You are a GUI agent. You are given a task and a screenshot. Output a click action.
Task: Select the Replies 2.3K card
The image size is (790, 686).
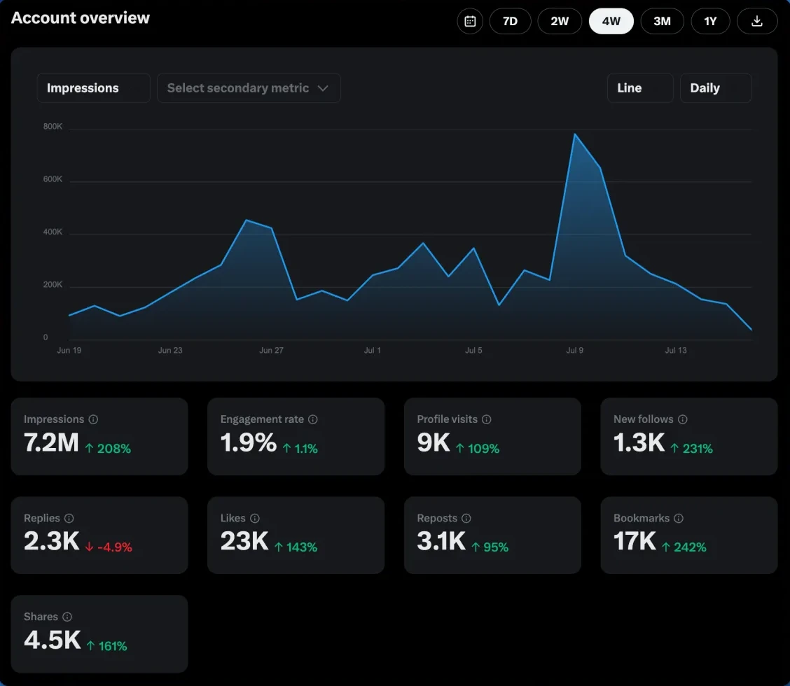[99, 535]
